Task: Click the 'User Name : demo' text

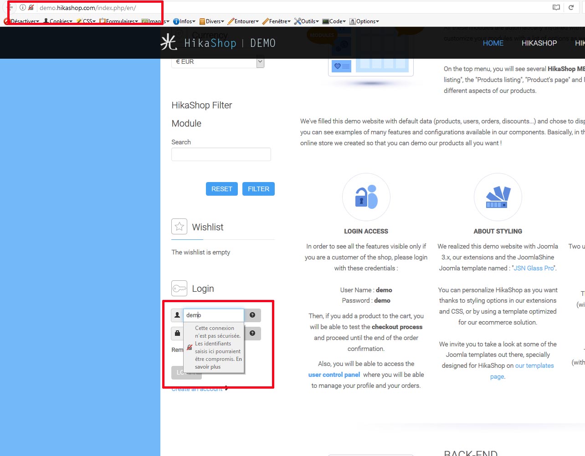Action: (x=366, y=290)
